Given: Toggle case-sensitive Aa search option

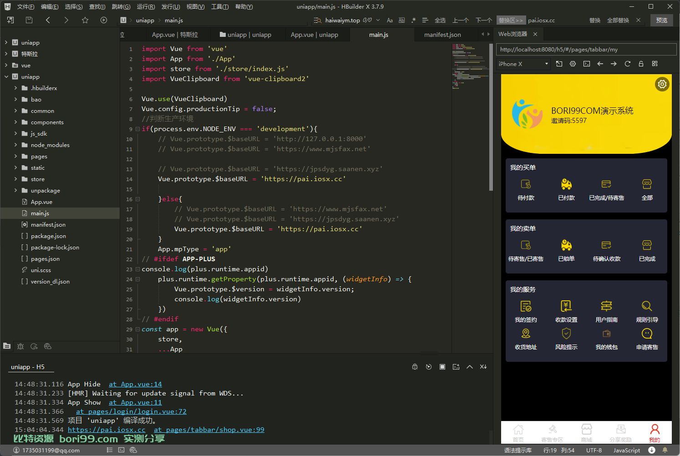Looking at the screenshot, I should click(x=390, y=20).
